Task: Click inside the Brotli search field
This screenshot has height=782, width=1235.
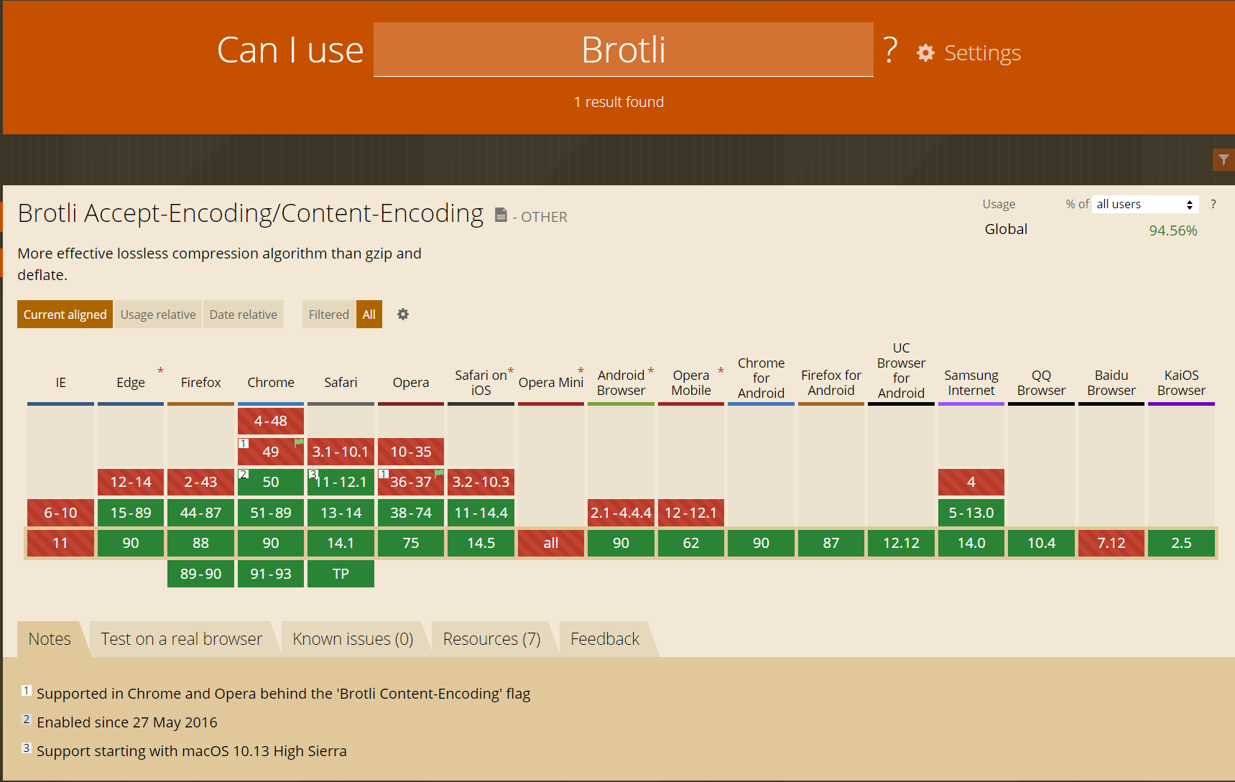Action: coord(622,50)
